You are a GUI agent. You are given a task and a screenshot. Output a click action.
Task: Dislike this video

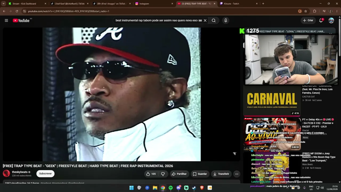tap(163, 174)
